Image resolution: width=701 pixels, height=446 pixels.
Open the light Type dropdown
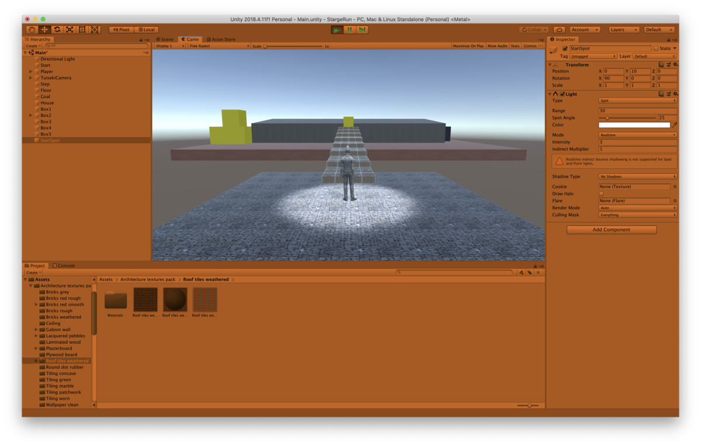click(x=638, y=101)
